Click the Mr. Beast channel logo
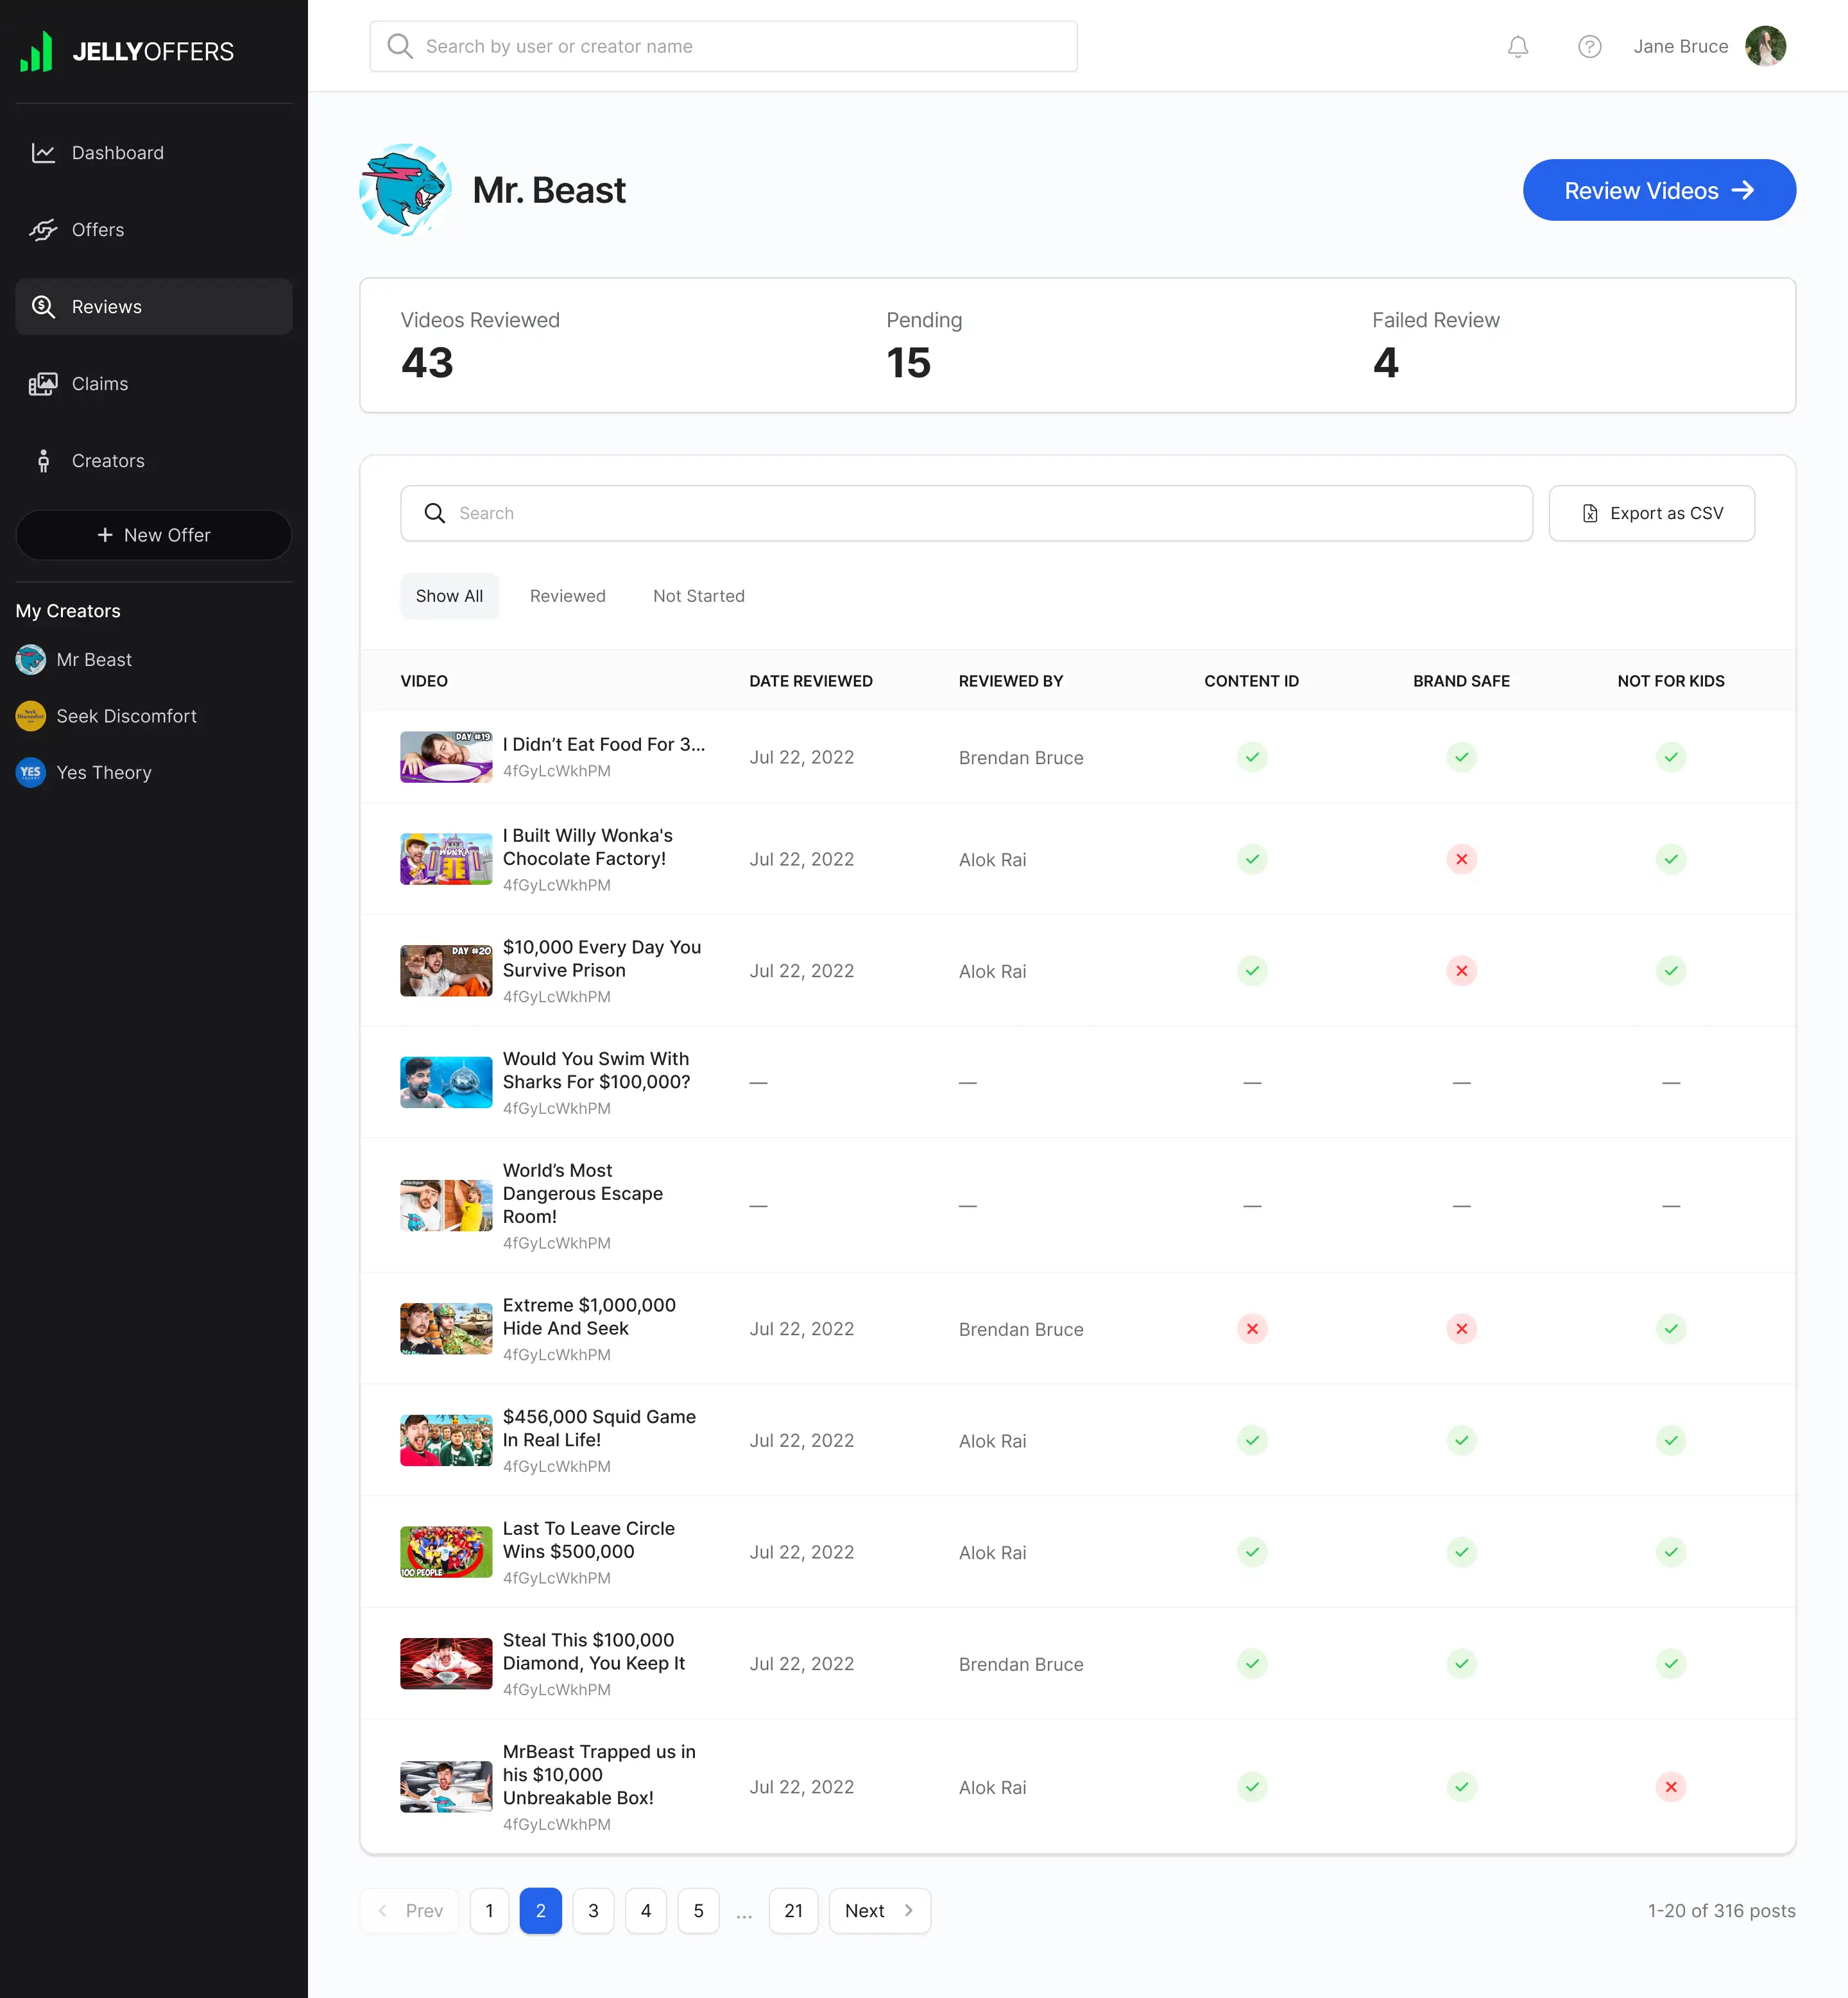This screenshot has width=1848, height=1998. 405,190
